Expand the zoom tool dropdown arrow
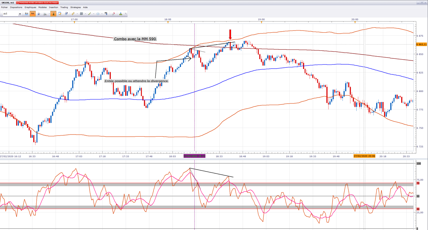 coord(49,14)
